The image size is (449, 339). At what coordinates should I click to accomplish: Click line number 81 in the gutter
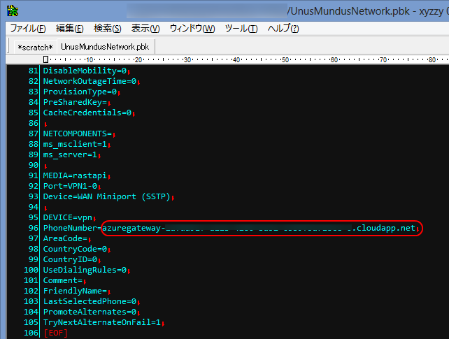click(x=33, y=71)
